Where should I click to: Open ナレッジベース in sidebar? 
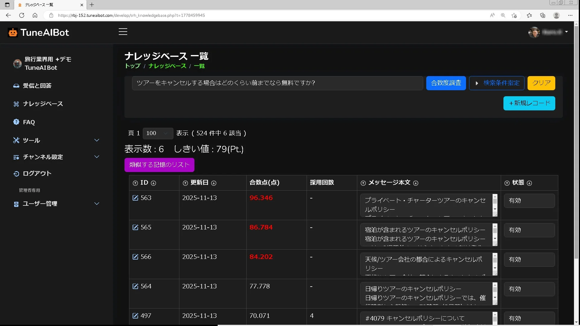point(38,104)
